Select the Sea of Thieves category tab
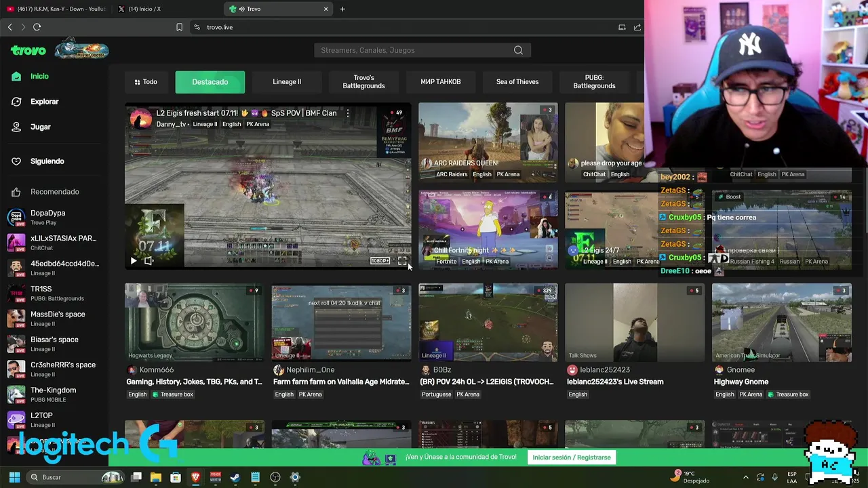 517,82
